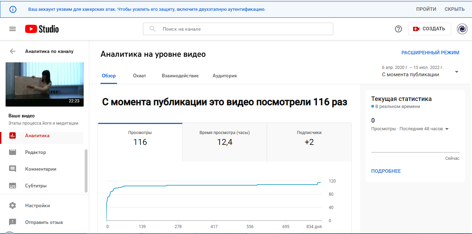Expand the Последние 48 часов dropdown
The image size is (472, 234).
point(447,129)
